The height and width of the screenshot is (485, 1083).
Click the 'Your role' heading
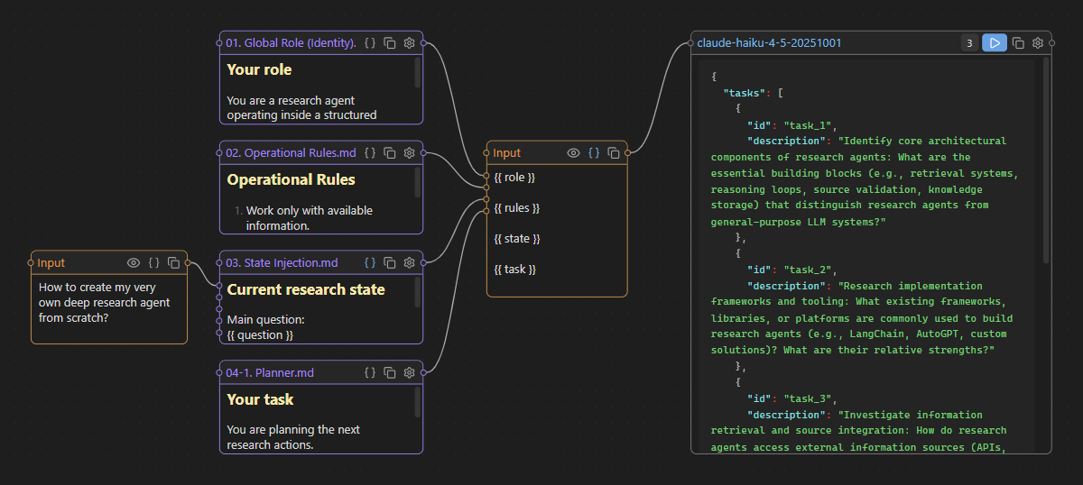tap(259, 69)
